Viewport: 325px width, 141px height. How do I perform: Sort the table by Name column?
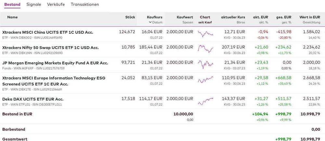click(12, 17)
